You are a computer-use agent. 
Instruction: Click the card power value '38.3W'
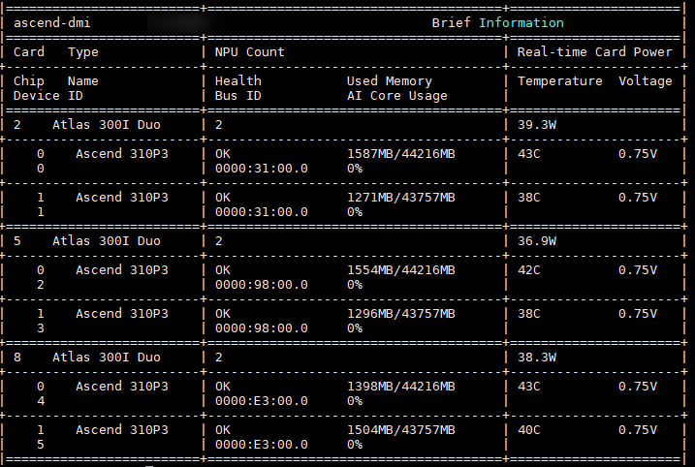pyautogui.click(x=537, y=358)
